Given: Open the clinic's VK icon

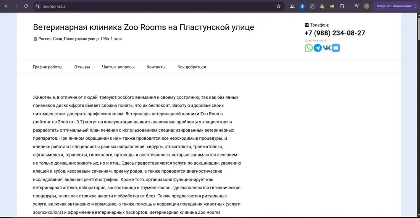Looking at the screenshot, I should 327,48.
